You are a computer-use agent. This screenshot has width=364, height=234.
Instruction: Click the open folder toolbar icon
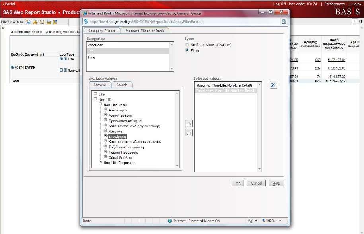point(35,22)
